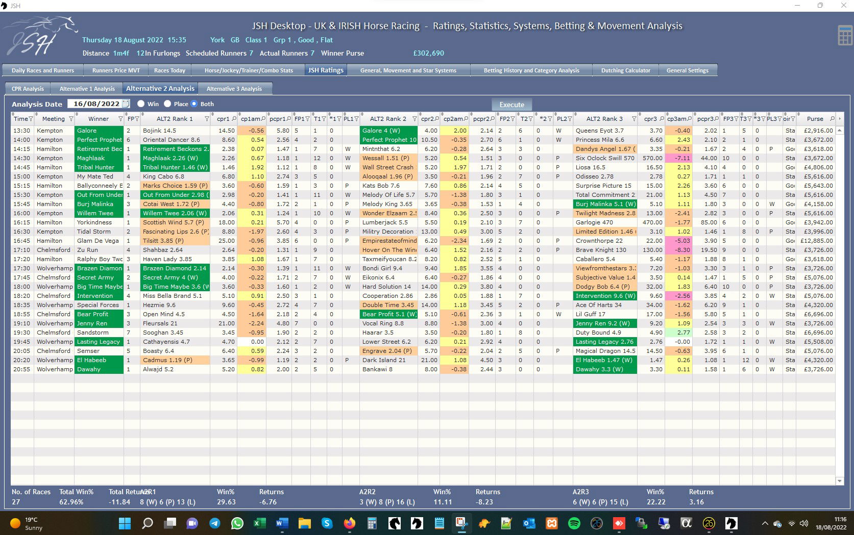The image size is (854, 535).
Task: Open the calendar picker beside Analysis Date
Action: (x=126, y=104)
